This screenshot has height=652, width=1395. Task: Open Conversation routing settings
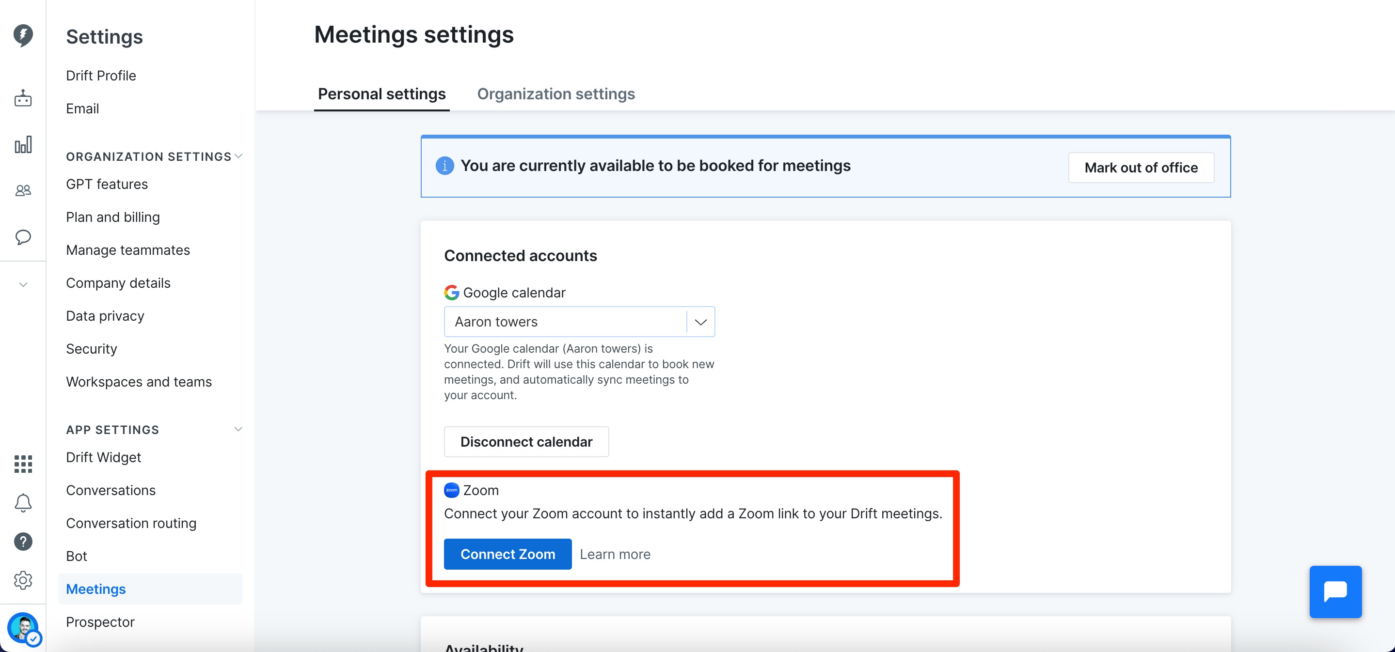click(131, 524)
